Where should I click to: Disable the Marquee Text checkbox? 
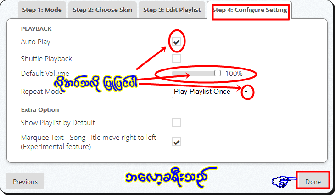(x=176, y=142)
